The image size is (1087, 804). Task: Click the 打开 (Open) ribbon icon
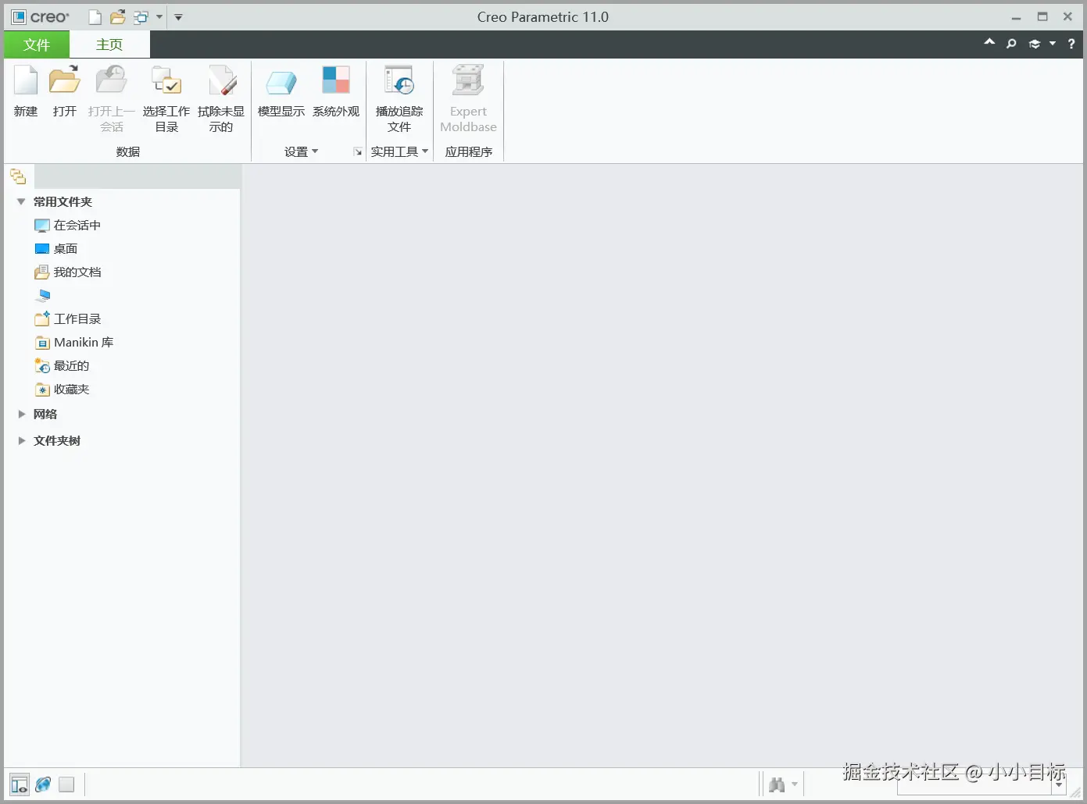pos(64,81)
